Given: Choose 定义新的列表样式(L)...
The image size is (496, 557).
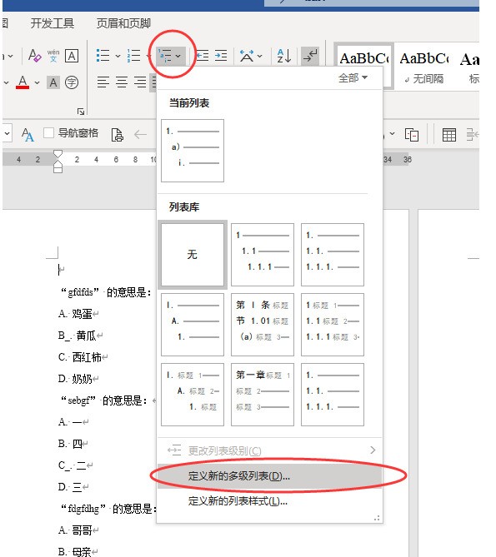Looking at the screenshot, I should click(269, 501).
